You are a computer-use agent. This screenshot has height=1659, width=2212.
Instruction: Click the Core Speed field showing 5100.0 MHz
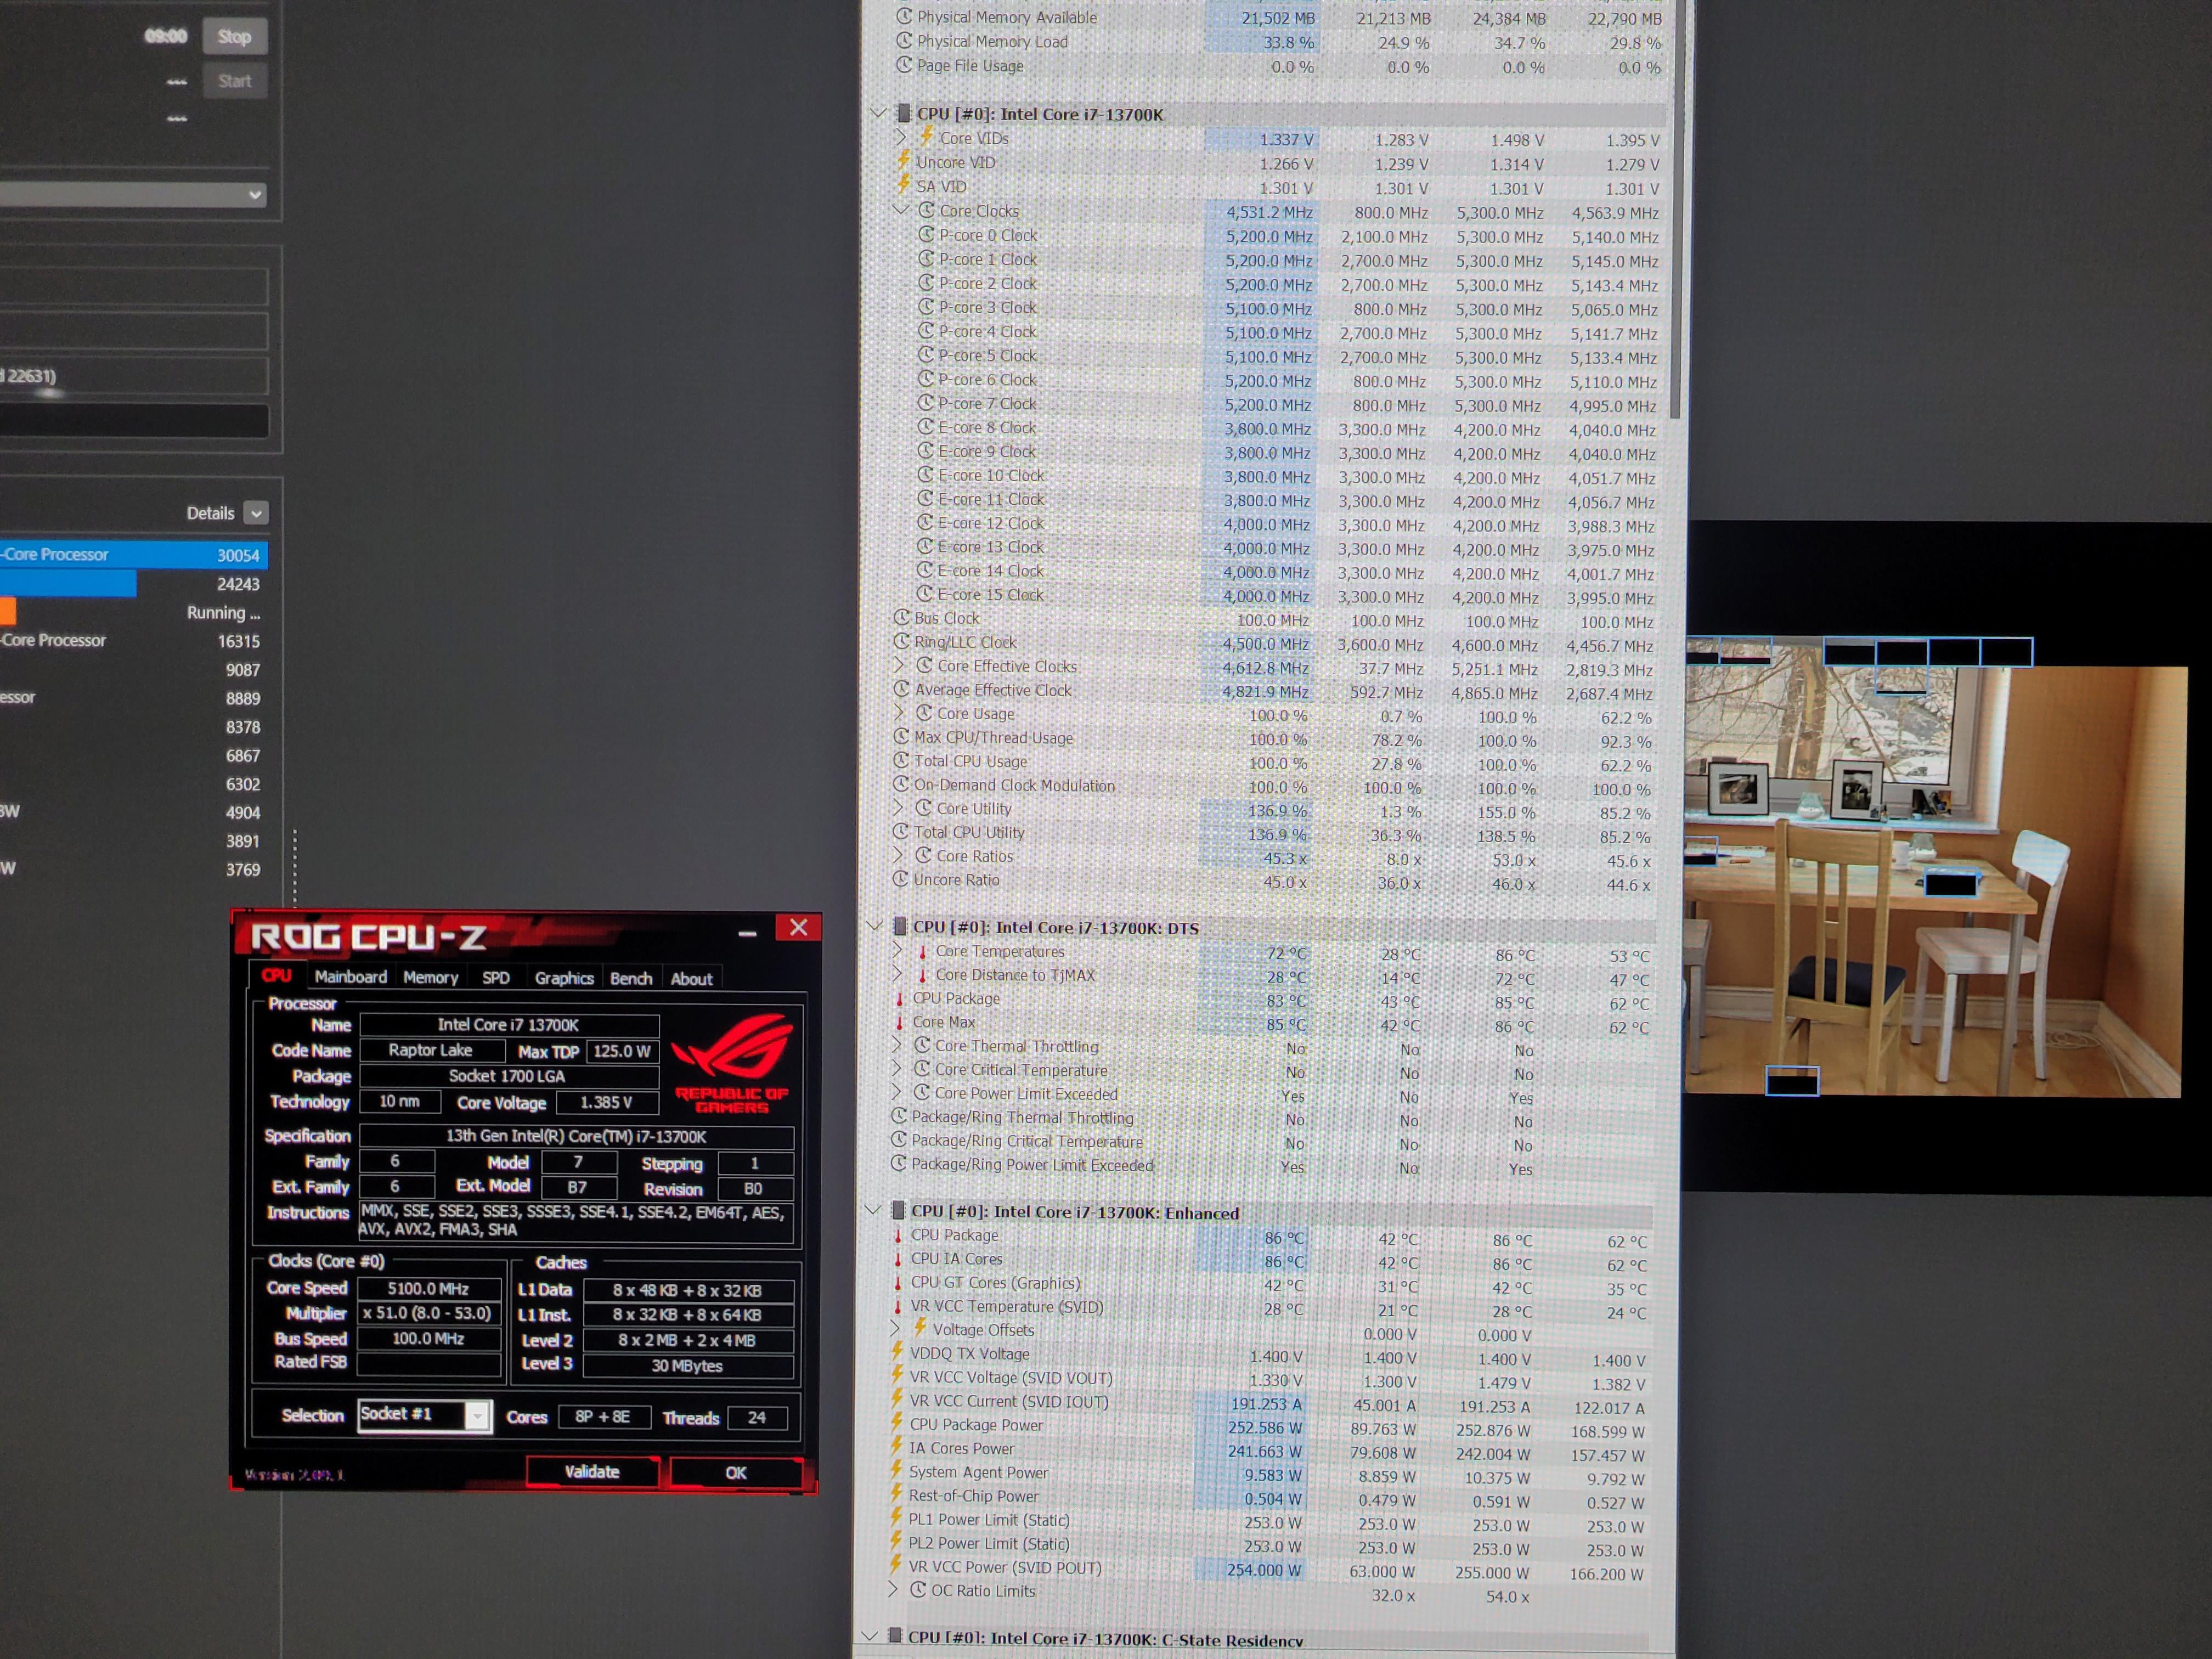[x=428, y=1289]
